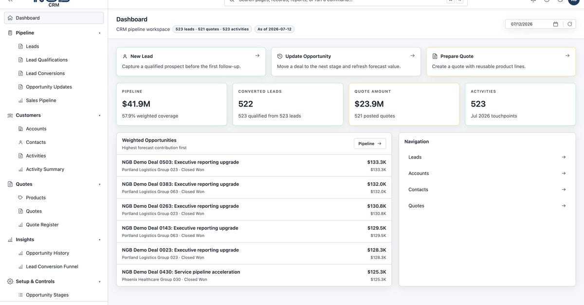This screenshot has width=584, height=305.
Task: Click the arrow icon on New Lead card
Action: (257, 55)
